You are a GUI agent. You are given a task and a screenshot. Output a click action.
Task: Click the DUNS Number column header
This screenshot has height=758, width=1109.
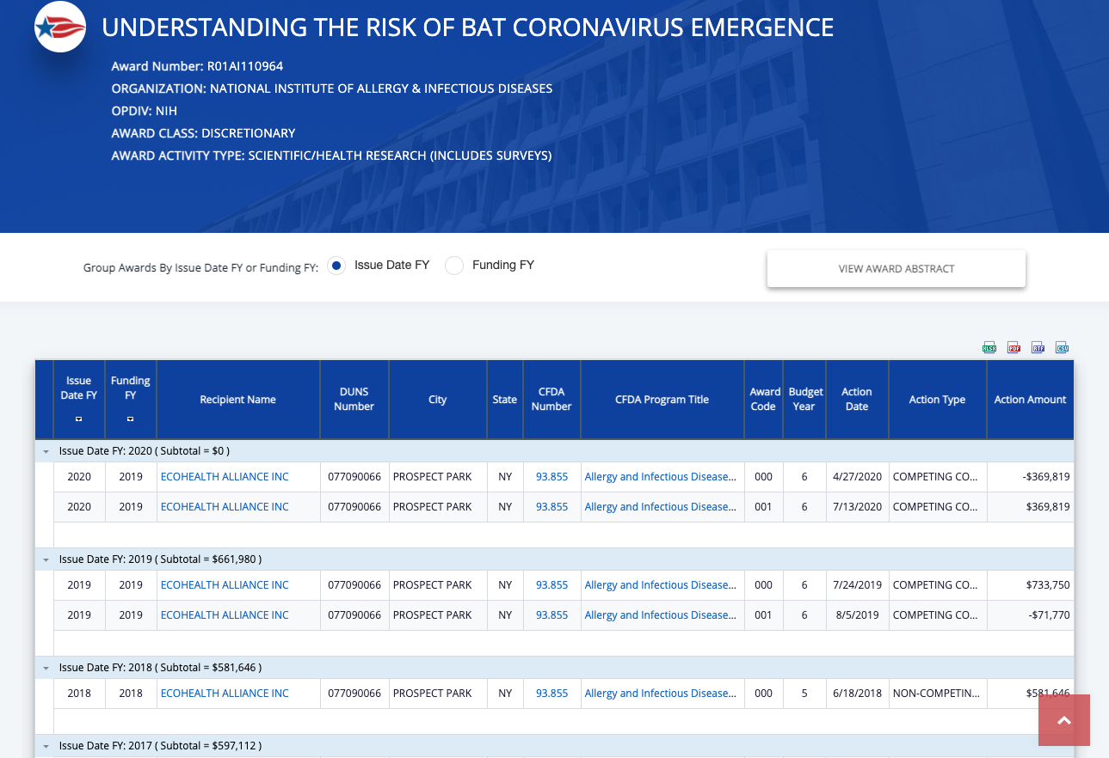click(354, 400)
